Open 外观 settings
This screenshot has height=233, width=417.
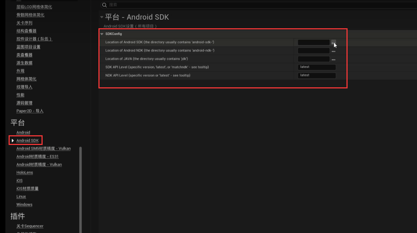point(20,71)
